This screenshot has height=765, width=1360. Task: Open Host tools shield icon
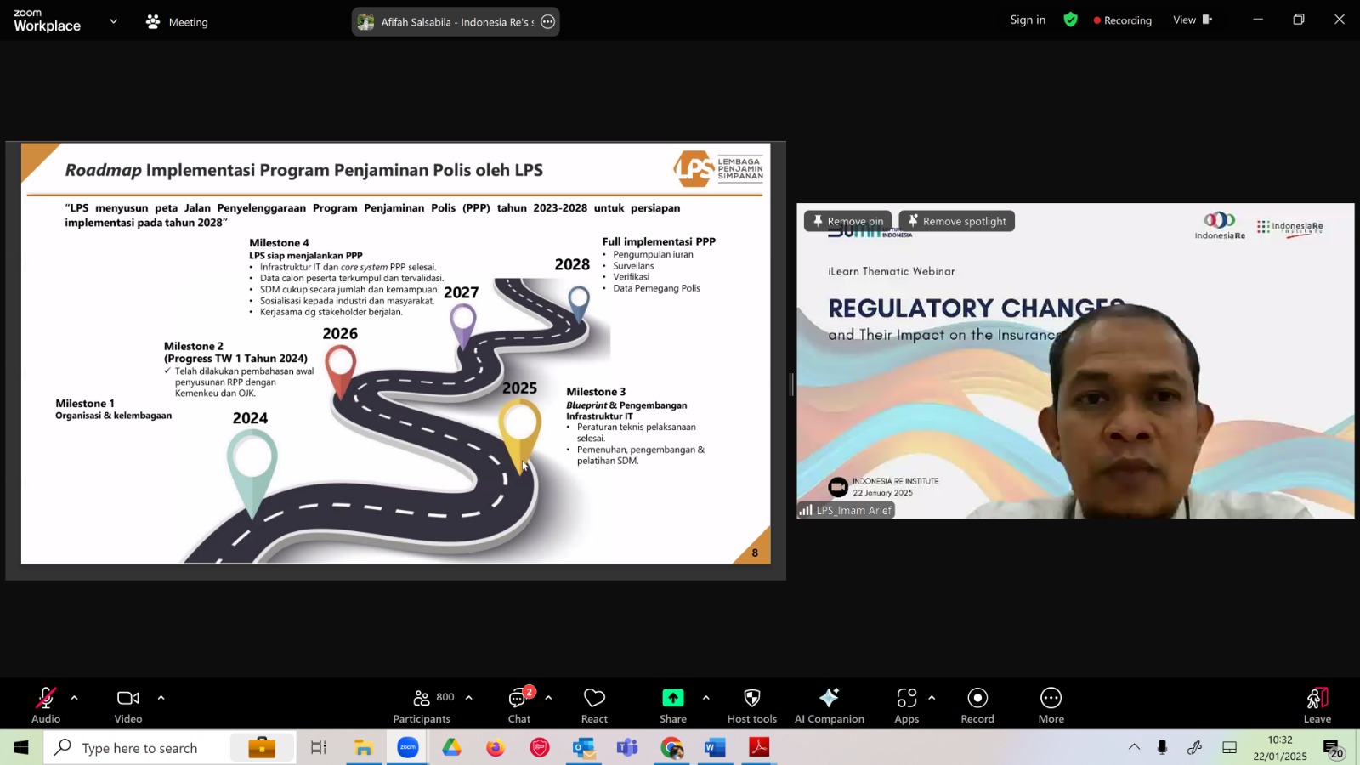752,705
